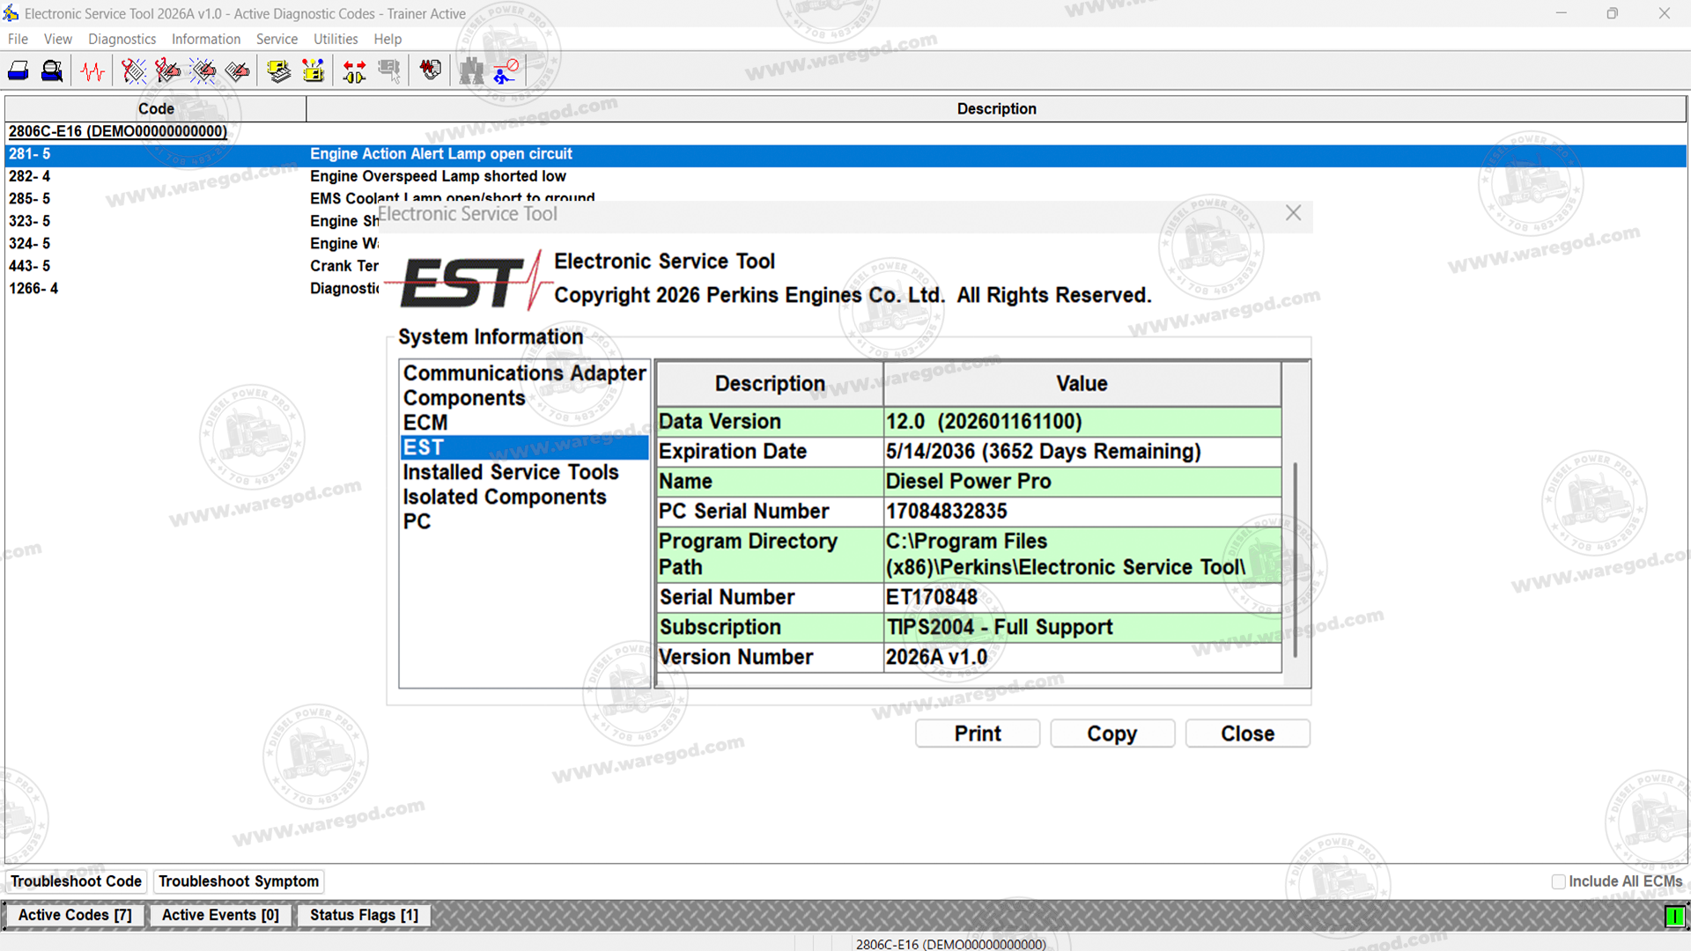Click the Data Version value 12.0
1691x951 pixels.
(x=1082, y=422)
